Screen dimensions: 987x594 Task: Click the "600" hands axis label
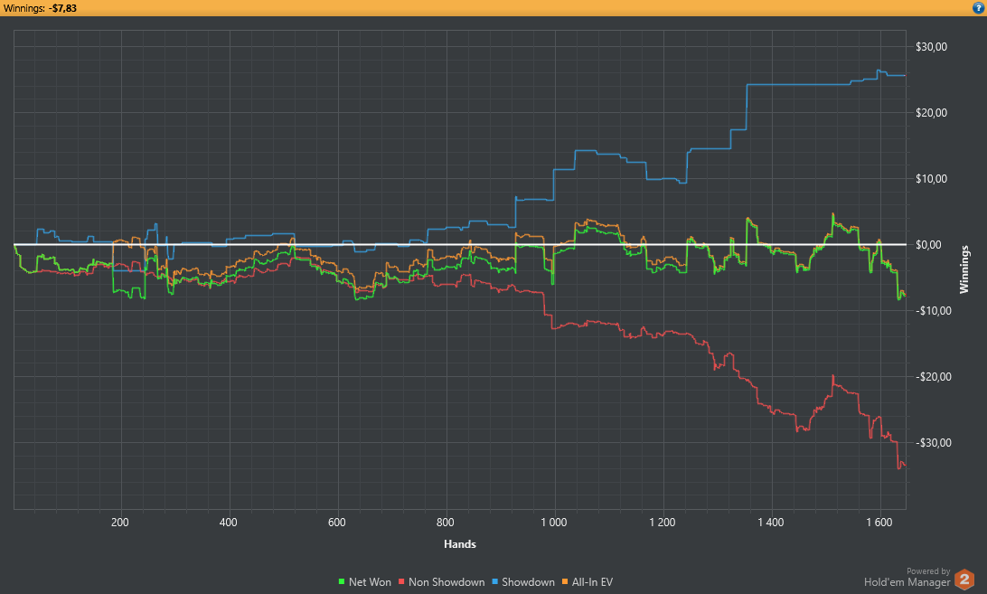pyautogui.click(x=337, y=523)
